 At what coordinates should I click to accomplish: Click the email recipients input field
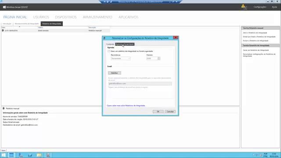[140, 84]
